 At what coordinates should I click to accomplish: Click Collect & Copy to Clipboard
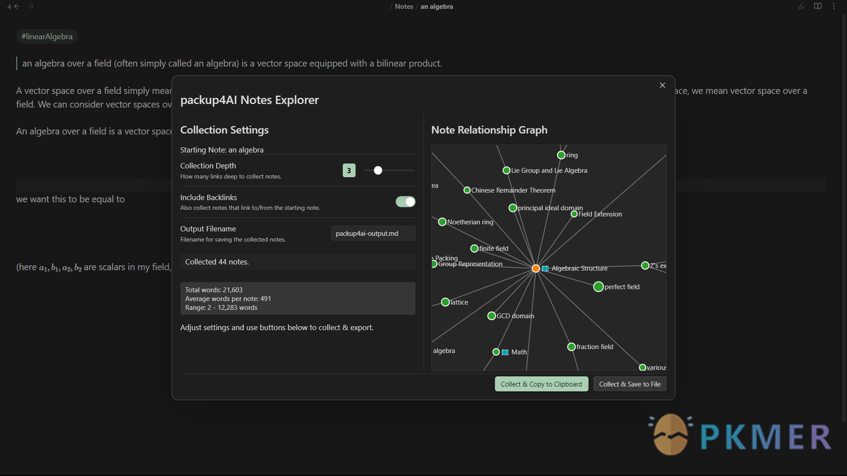[541, 384]
